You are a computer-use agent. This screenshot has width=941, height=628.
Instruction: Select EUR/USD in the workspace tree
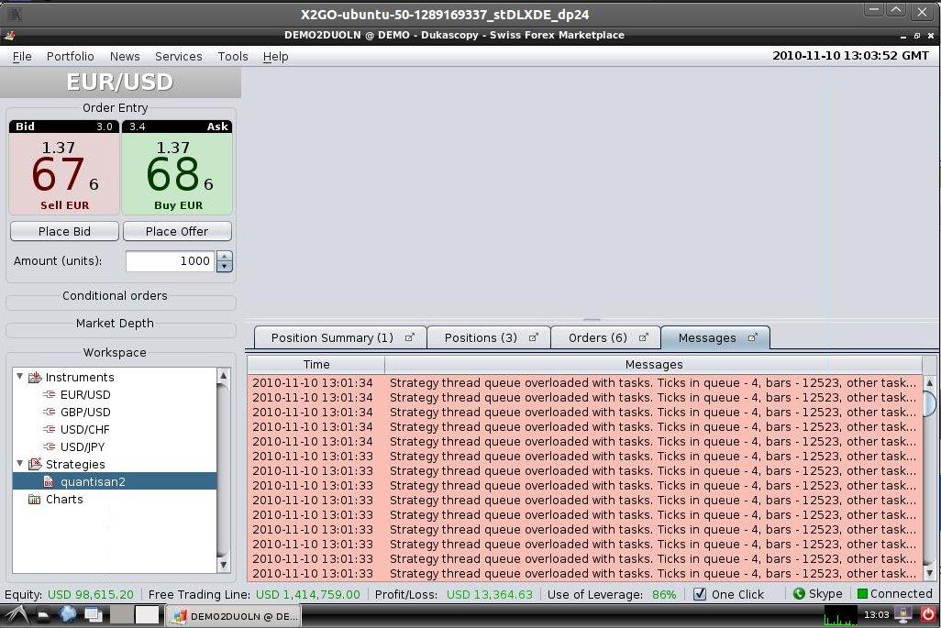[x=85, y=394]
